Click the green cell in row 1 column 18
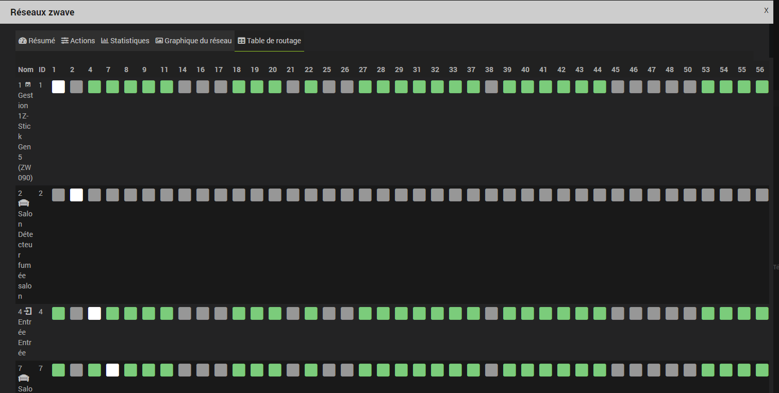This screenshot has width=779, height=393. click(239, 87)
